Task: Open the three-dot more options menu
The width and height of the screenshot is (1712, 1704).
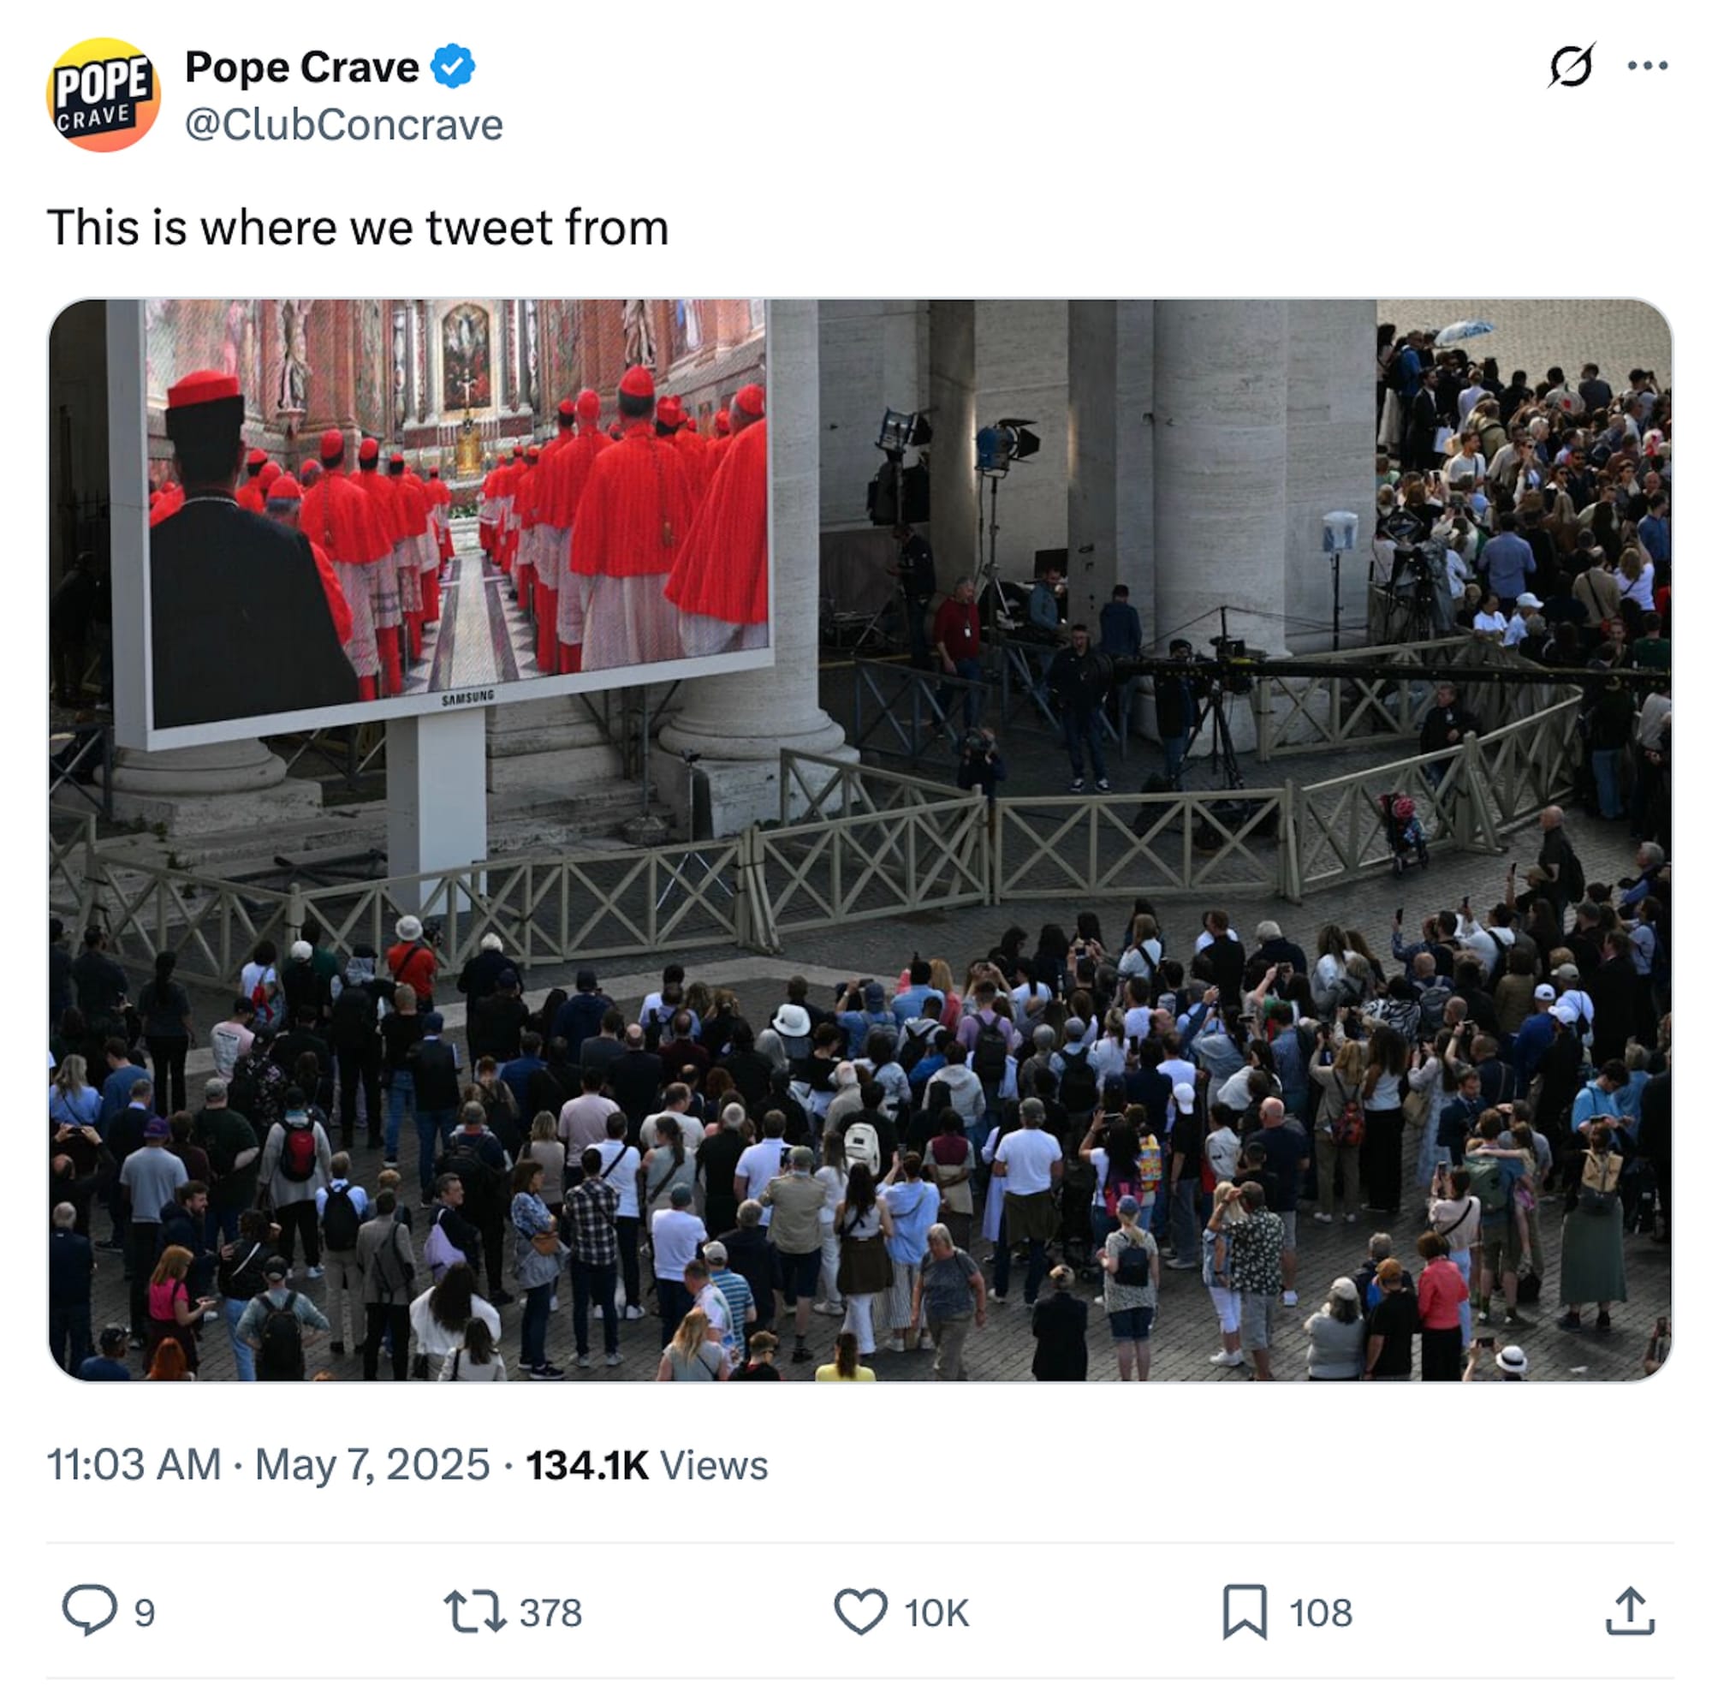Action: click(1648, 66)
